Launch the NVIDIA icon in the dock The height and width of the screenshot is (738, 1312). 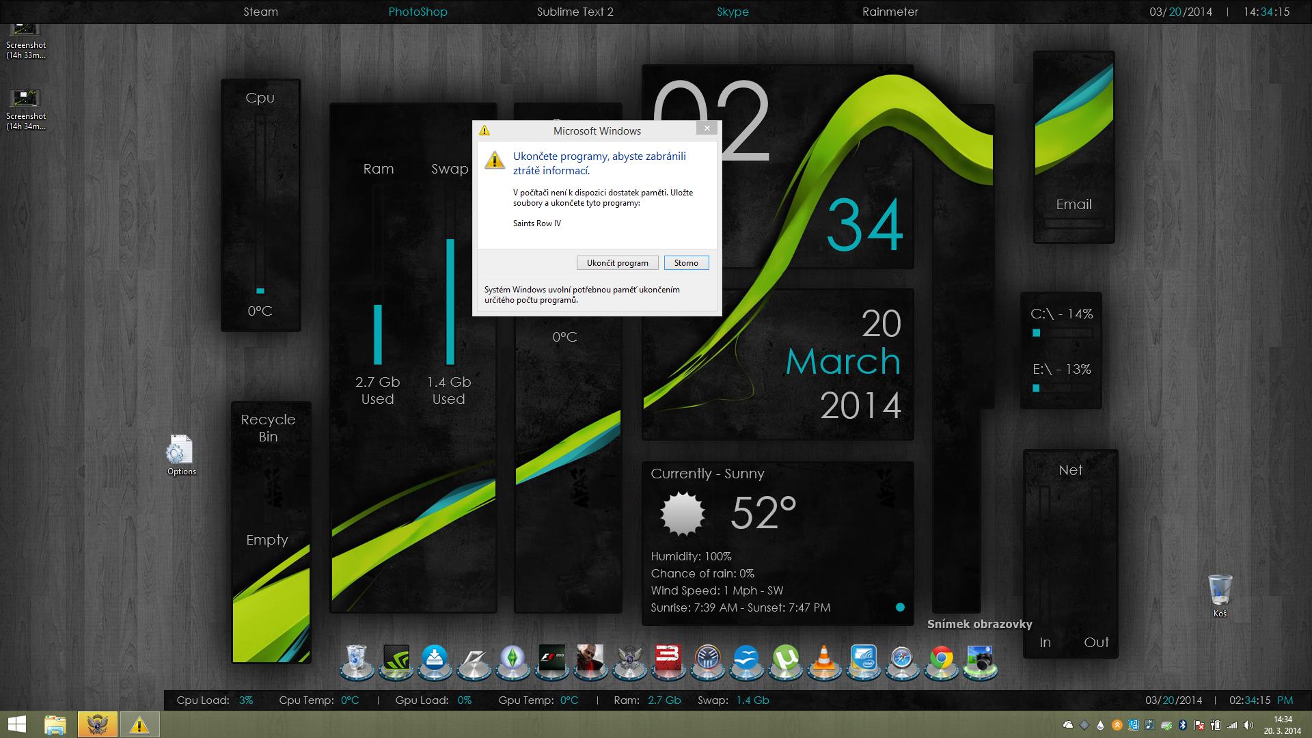click(x=396, y=660)
